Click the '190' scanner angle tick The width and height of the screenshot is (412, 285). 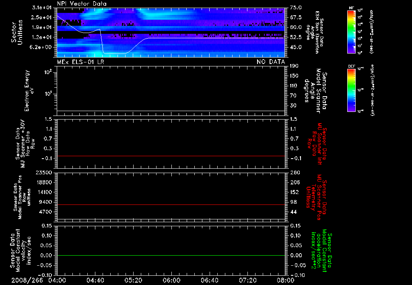pyautogui.click(x=294, y=66)
